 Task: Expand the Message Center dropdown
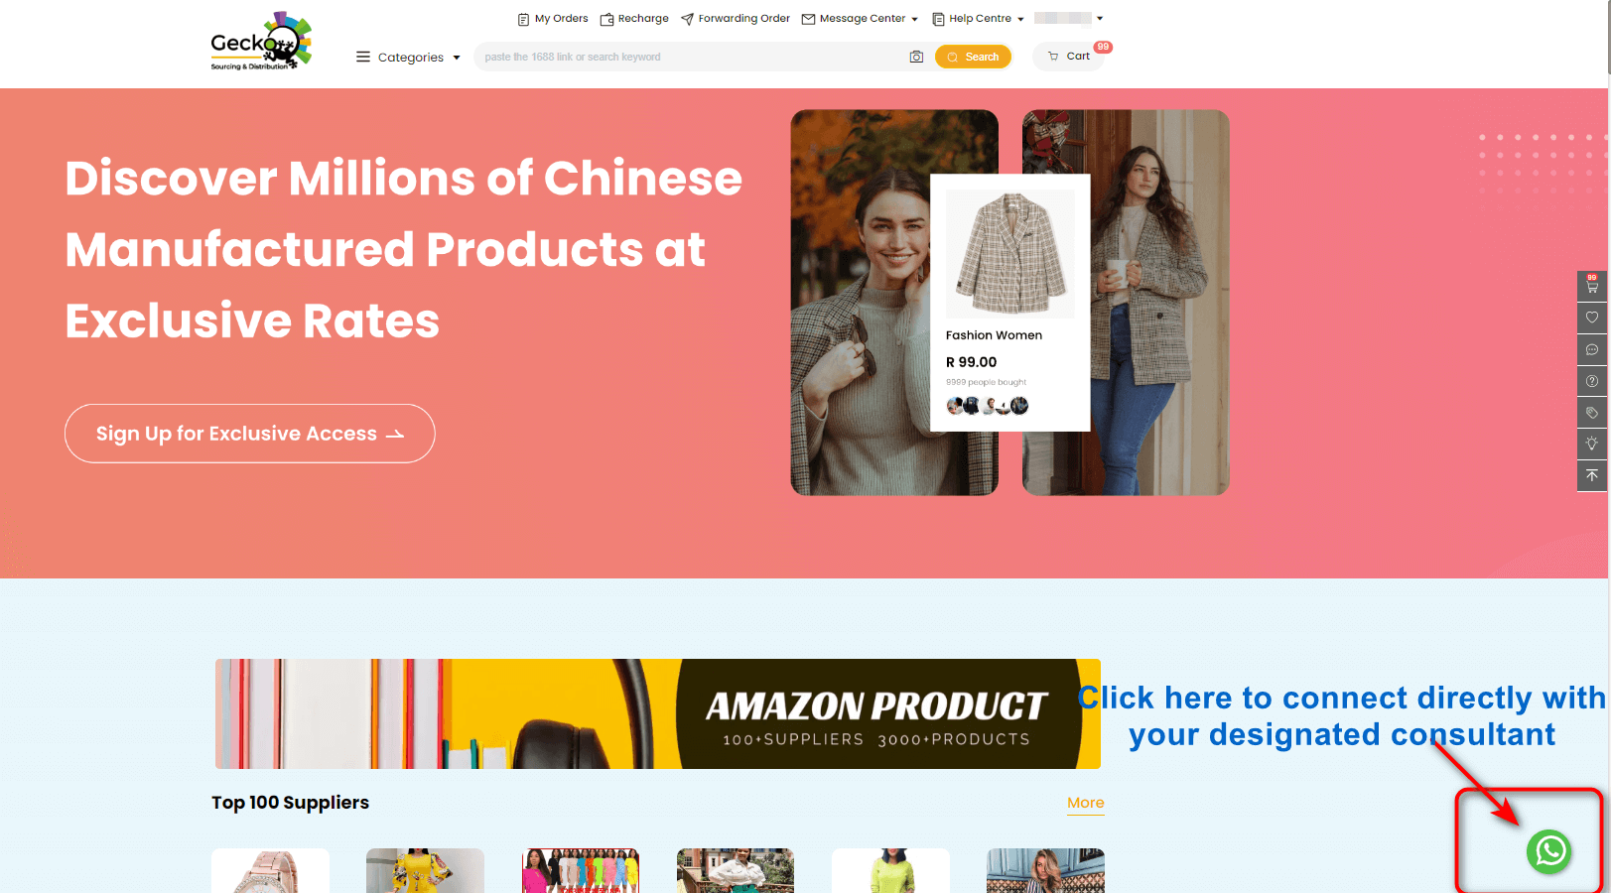click(860, 19)
